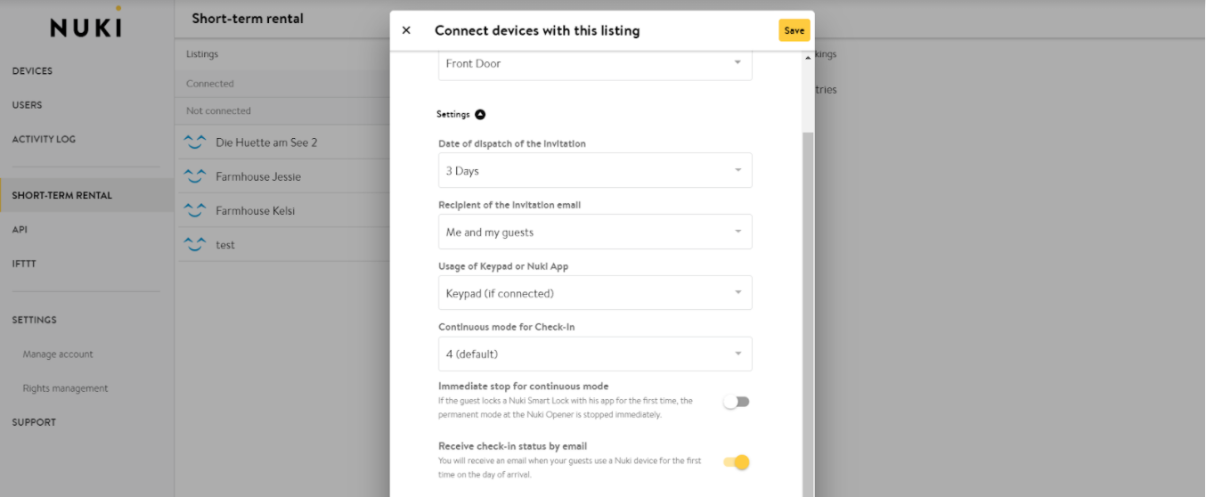Image resolution: width=1206 pixels, height=497 pixels.
Task: Click the Nuki logo
Action: 86,26
